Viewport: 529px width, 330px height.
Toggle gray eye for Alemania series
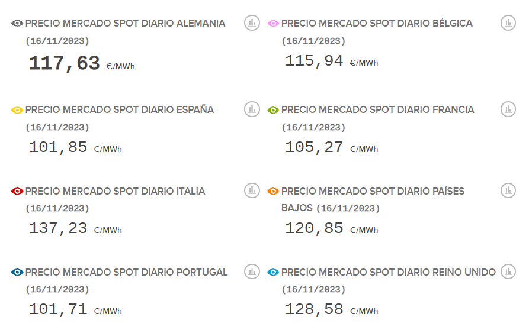point(17,24)
